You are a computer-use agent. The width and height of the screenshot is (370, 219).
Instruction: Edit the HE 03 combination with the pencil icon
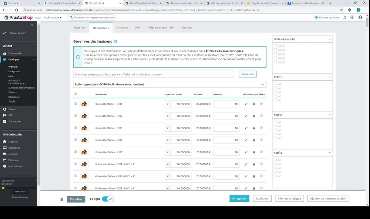(246, 128)
